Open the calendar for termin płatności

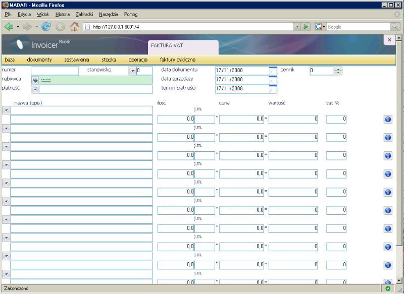point(273,89)
